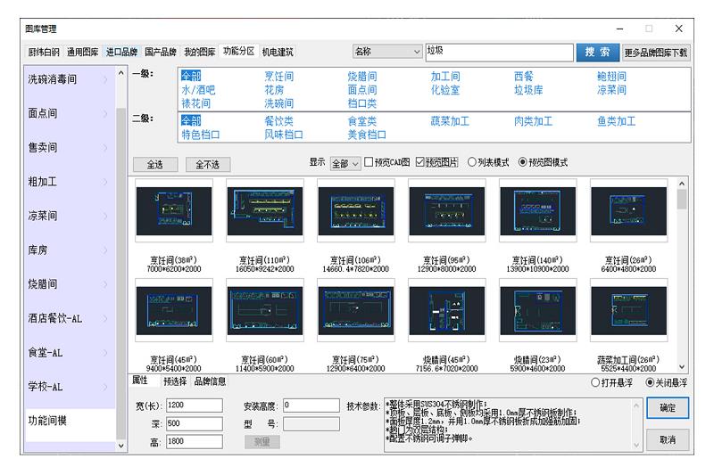Filter first level by 烹饪间
The image size is (714, 475).
(279, 77)
